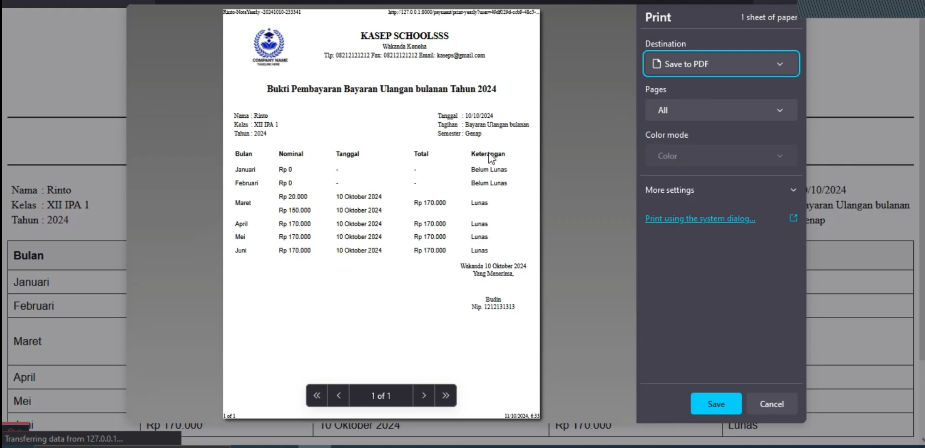This screenshot has height=448, width=925.
Task: Click the Januari row in background table
Action: [x=67, y=282]
